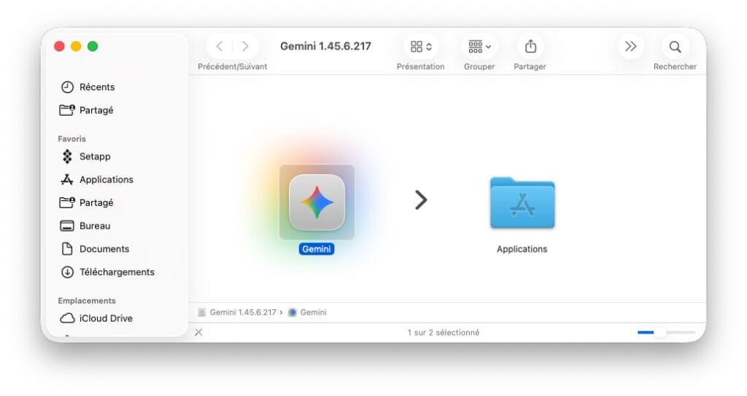
Task: Go forward with the Suivant arrow
Action: [245, 46]
